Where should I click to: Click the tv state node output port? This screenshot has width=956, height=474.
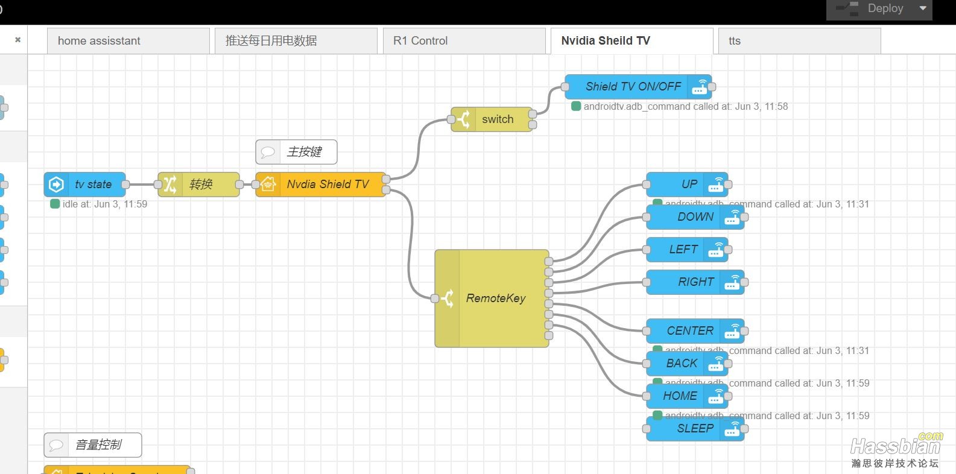125,185
